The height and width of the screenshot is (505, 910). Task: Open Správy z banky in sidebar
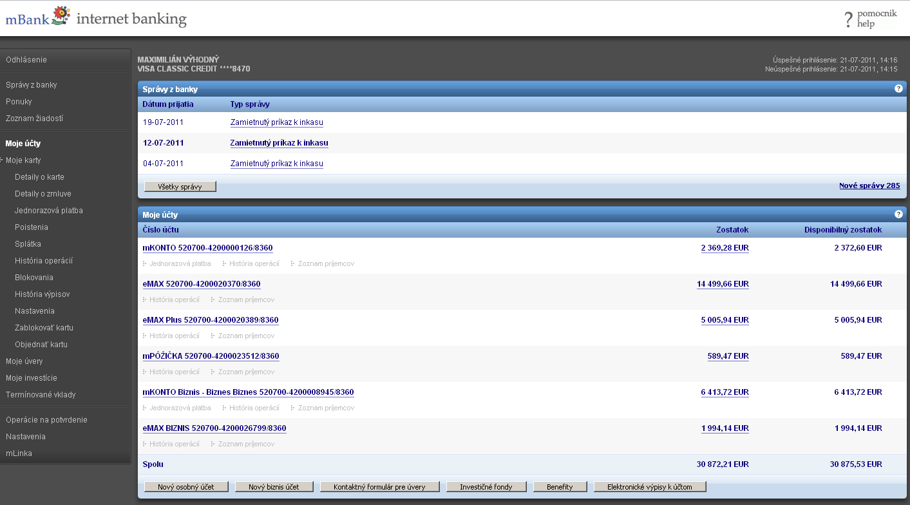point(32,85)
